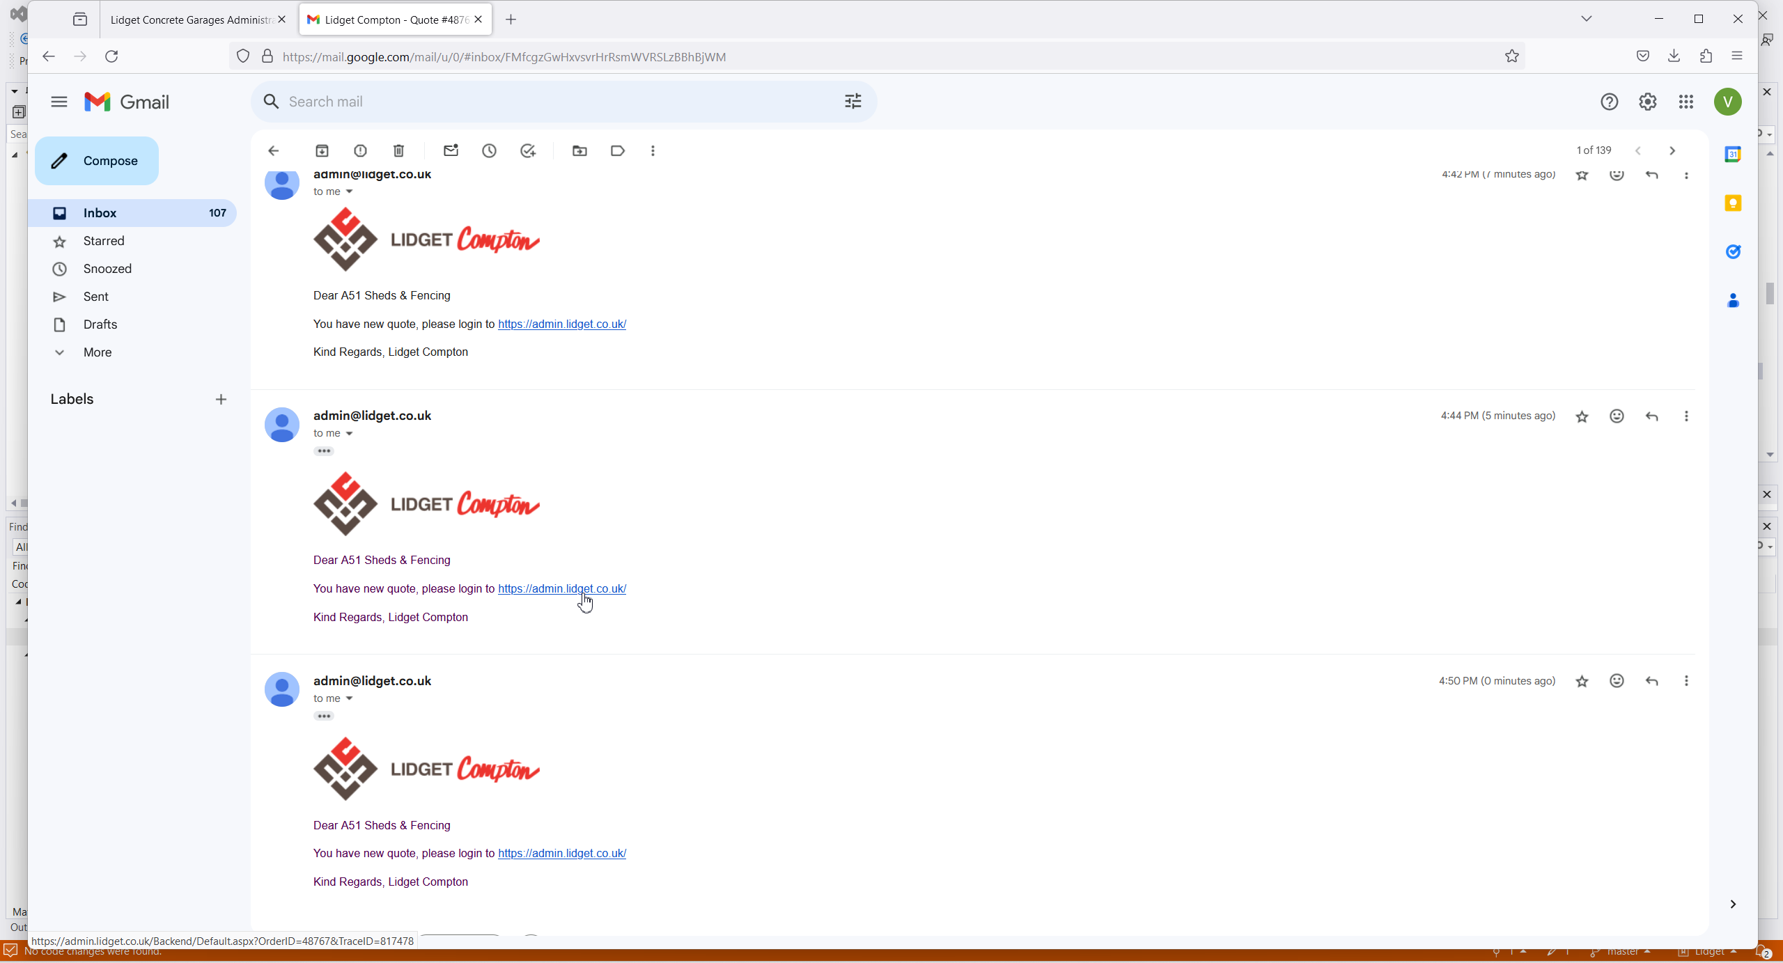Delete the conversation with trash icon
The width and height of the screenshot is (1783, 963).
point(398,150)
